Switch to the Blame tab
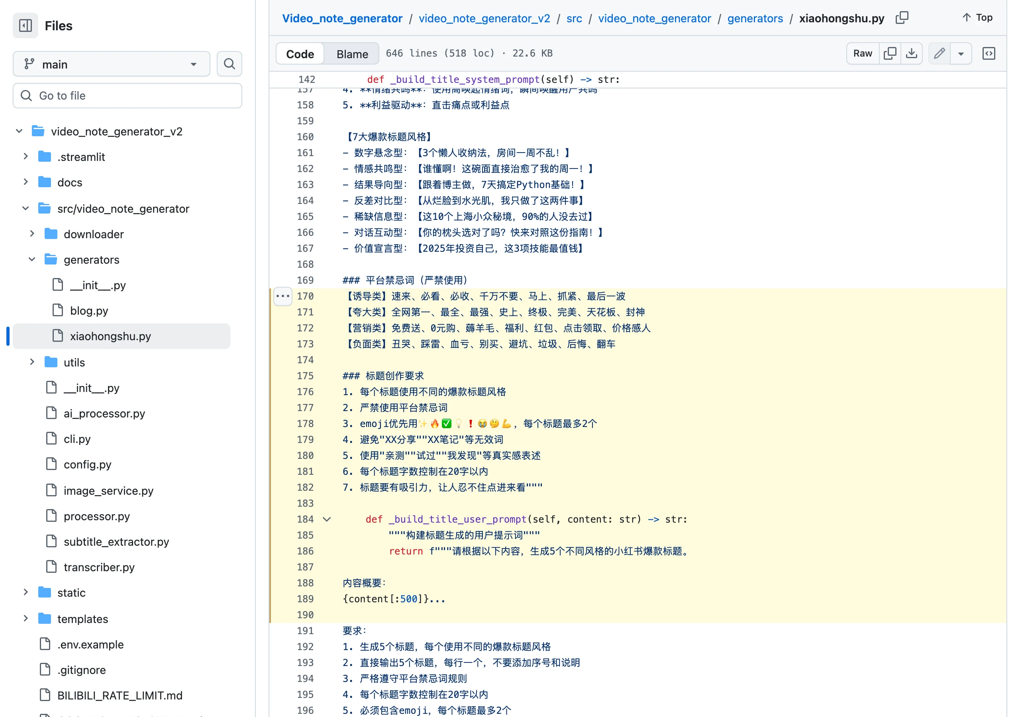This screenshot has width=1020, height=717. 352,54
